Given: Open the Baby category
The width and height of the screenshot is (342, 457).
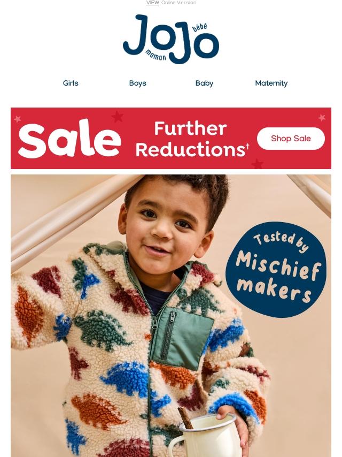Looking at the screenshot, I should pos(204,83).
